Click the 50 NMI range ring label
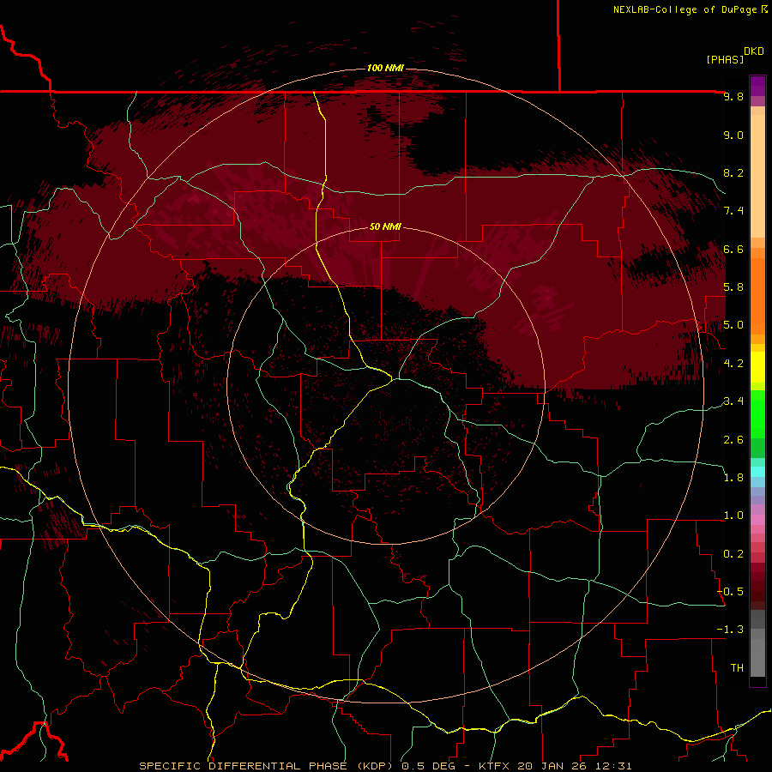 click(x=385, y=226)
